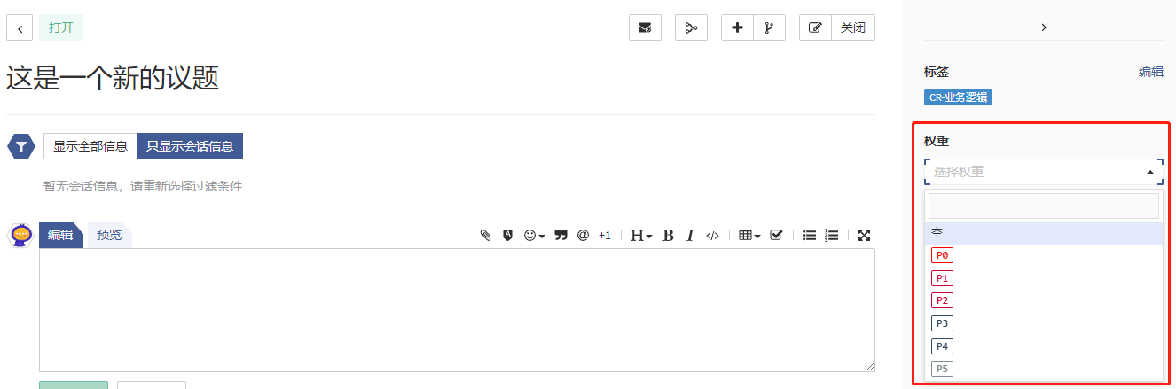Click the 关闭 button to close issue
The image size is (1176, 389).
(x=852, y=27)
